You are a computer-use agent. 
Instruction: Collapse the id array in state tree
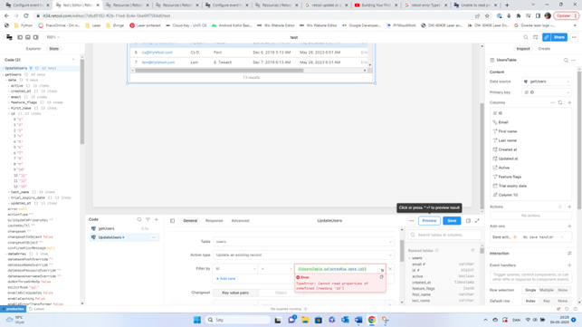9,114
